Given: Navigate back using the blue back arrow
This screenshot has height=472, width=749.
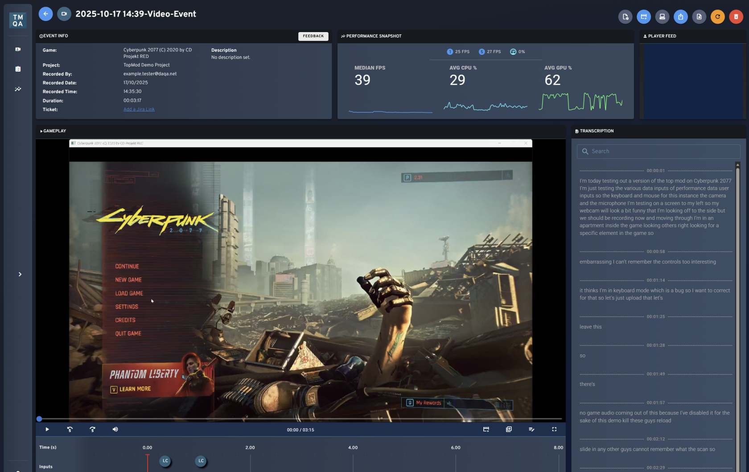Looking at the screenshot, I should (45, 14).
